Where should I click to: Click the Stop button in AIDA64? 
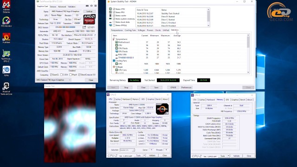point(126,88)
